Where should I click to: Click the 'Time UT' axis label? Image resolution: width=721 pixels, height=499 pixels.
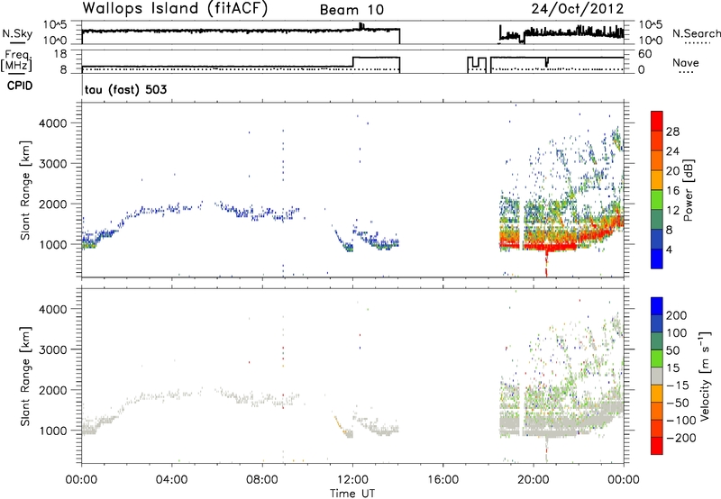[352, 494]
